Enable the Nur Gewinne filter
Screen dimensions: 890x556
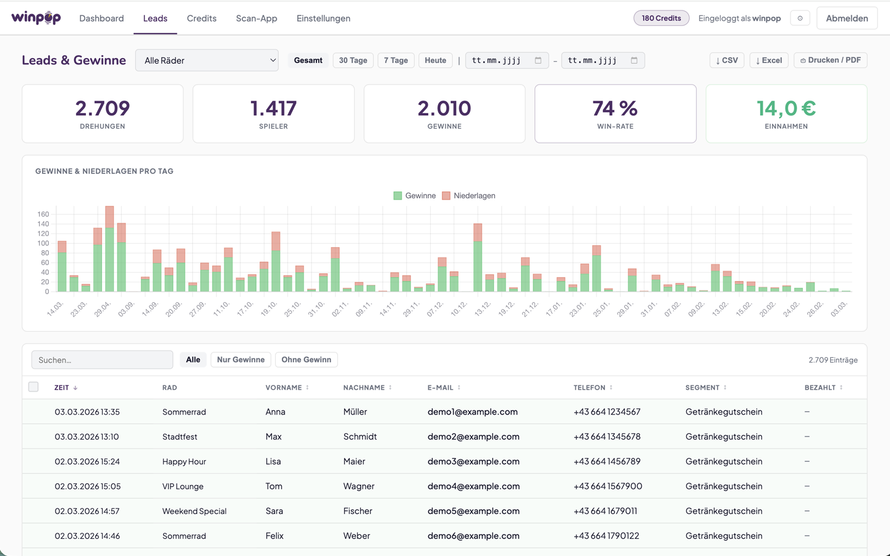pyautogui.click(x=240, y=359)
